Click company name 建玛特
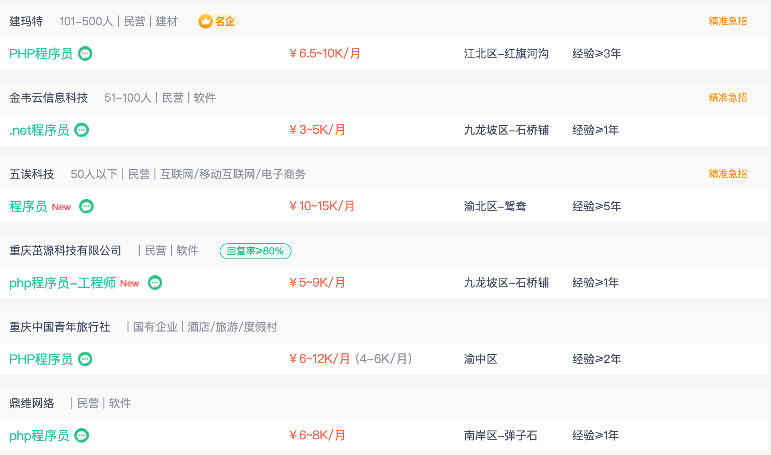 (26, 21)
